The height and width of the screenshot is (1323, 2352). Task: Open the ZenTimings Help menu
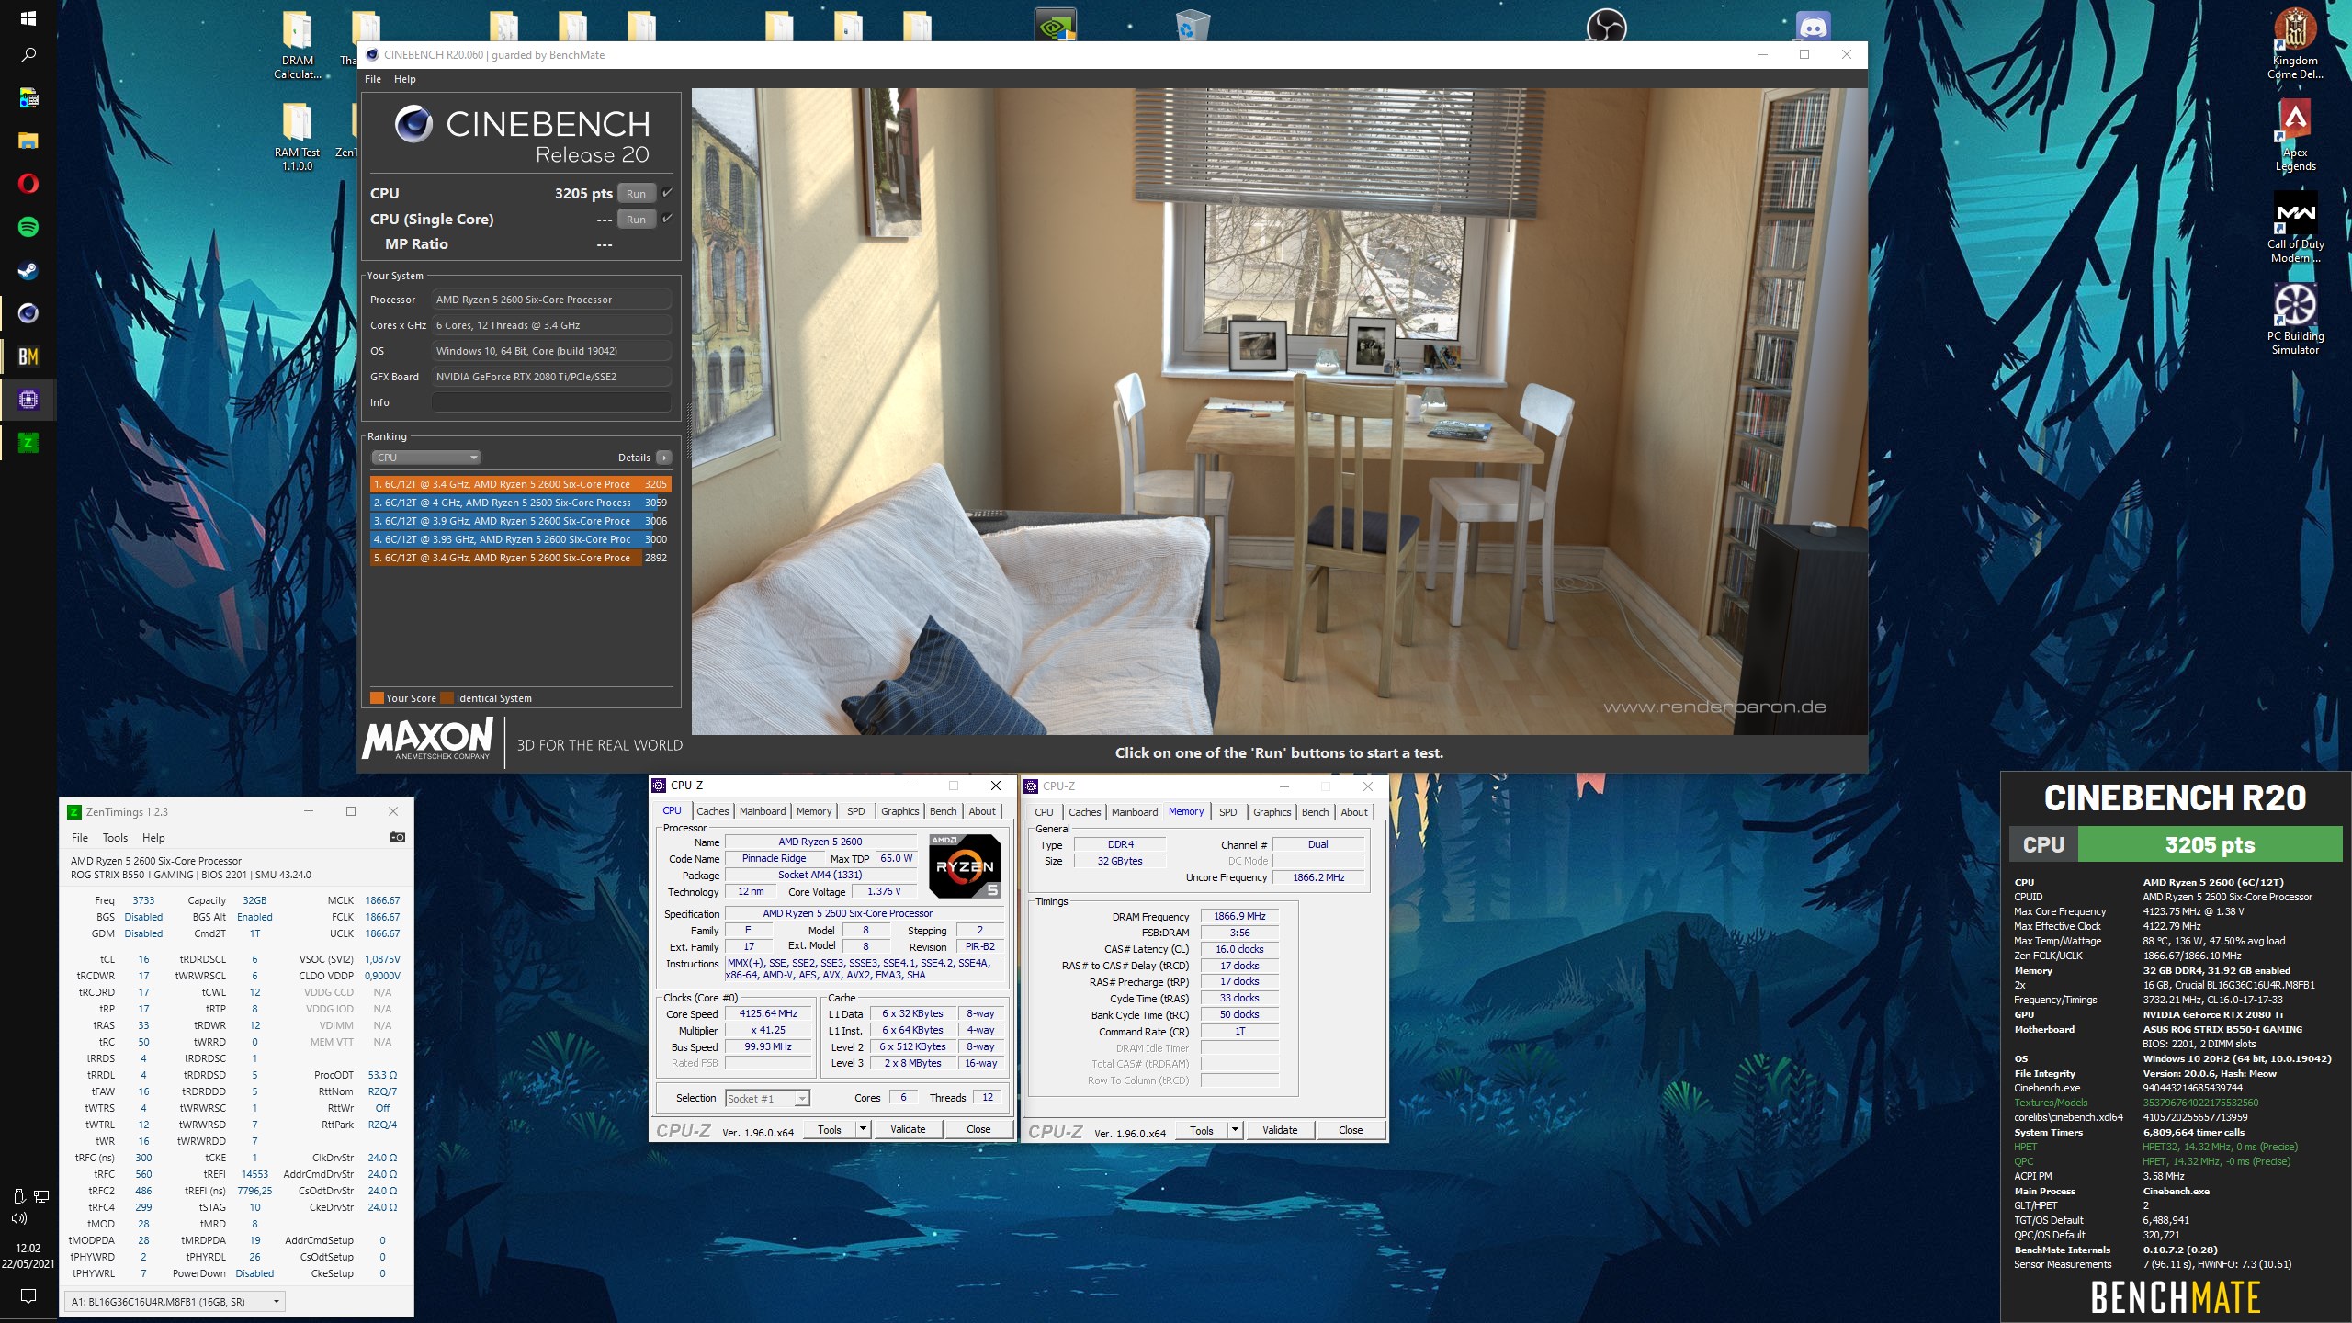(153, 838)
